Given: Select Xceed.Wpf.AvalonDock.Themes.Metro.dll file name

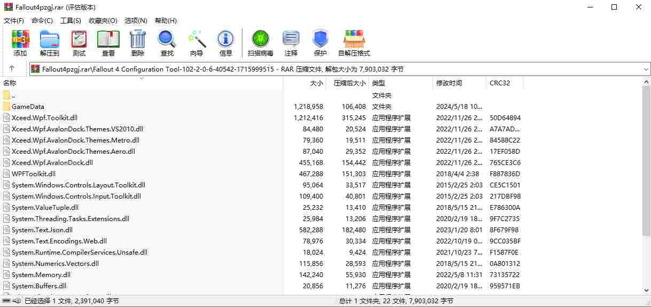Looking at the screenshot, I should (x=75, y=140).
